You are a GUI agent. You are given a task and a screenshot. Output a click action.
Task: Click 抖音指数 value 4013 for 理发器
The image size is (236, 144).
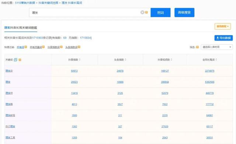point(74,104)
